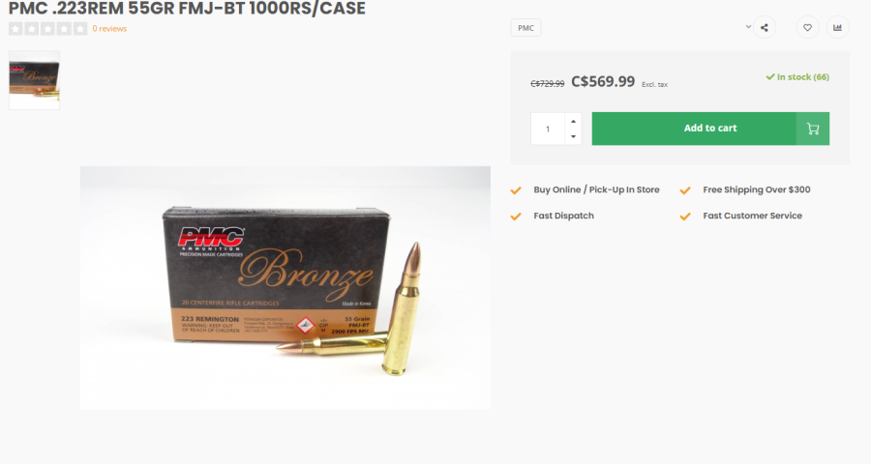Click checkmark beside Free Shipping Over $300
The width and height of the screenshot is (871, 464).
click(x=685, y=190)
